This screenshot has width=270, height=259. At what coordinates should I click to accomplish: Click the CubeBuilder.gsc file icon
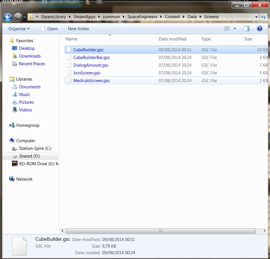tap(69, 50)
